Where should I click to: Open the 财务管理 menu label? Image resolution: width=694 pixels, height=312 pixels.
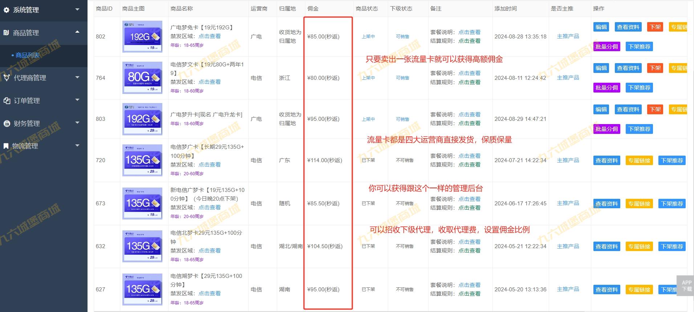point(27,123)
